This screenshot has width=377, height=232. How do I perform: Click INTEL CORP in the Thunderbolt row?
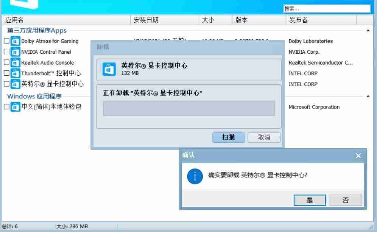pos(303,73)
